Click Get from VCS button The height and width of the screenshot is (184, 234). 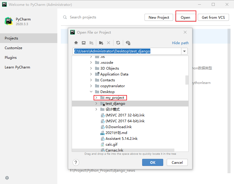tap(213, 17)
